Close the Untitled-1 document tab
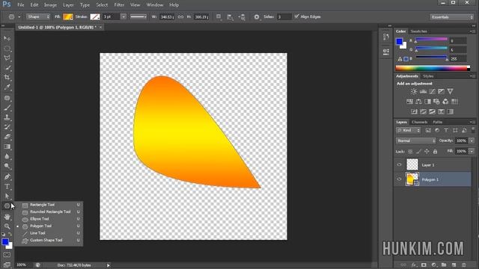The image size is (479, 269). [x=100, y=28]
